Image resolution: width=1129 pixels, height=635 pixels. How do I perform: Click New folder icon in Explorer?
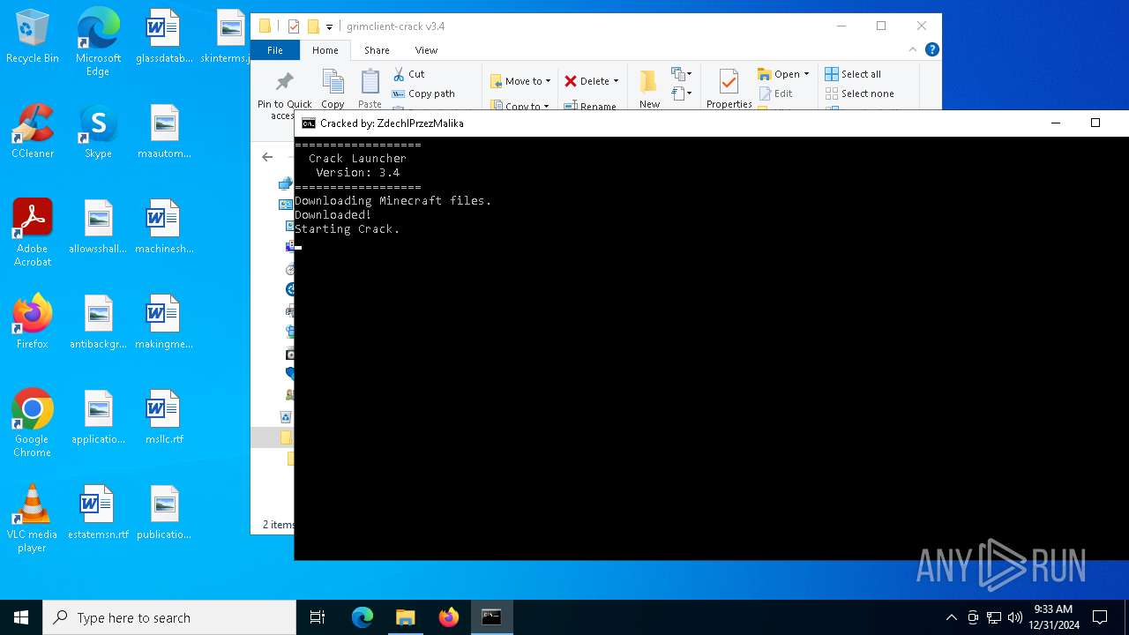[x=649, y=89]
